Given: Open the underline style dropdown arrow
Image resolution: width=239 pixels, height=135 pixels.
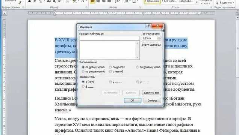Looking at the screenshot, I should pos(44,1).
